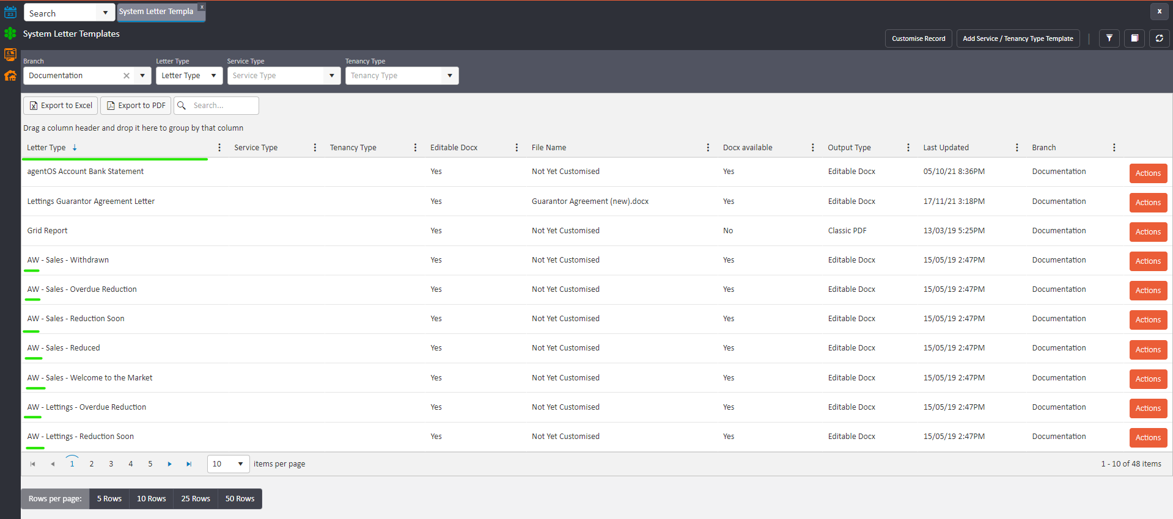Viewport: 1173px width, 519px height.
Task: Open the Letter Type column menu
Action: 219,148
